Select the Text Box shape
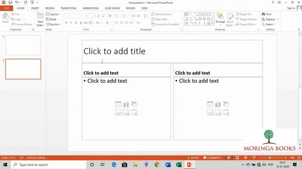Viewport: 302px width, 169px height. 186,15
